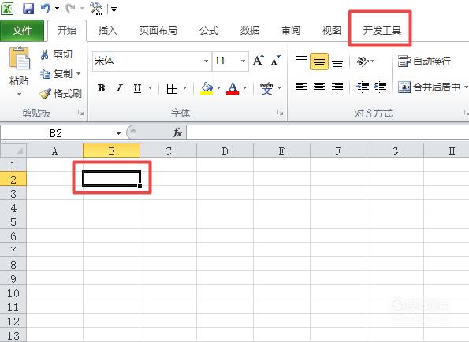Image resolution: width=469 pixels, height=342 pixels.
Task: Switch to the Insert (插入) tab
Action: tap(108, 30)
